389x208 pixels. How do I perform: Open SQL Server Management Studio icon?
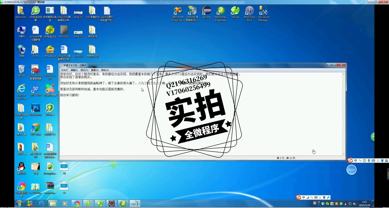pos(263,11)
